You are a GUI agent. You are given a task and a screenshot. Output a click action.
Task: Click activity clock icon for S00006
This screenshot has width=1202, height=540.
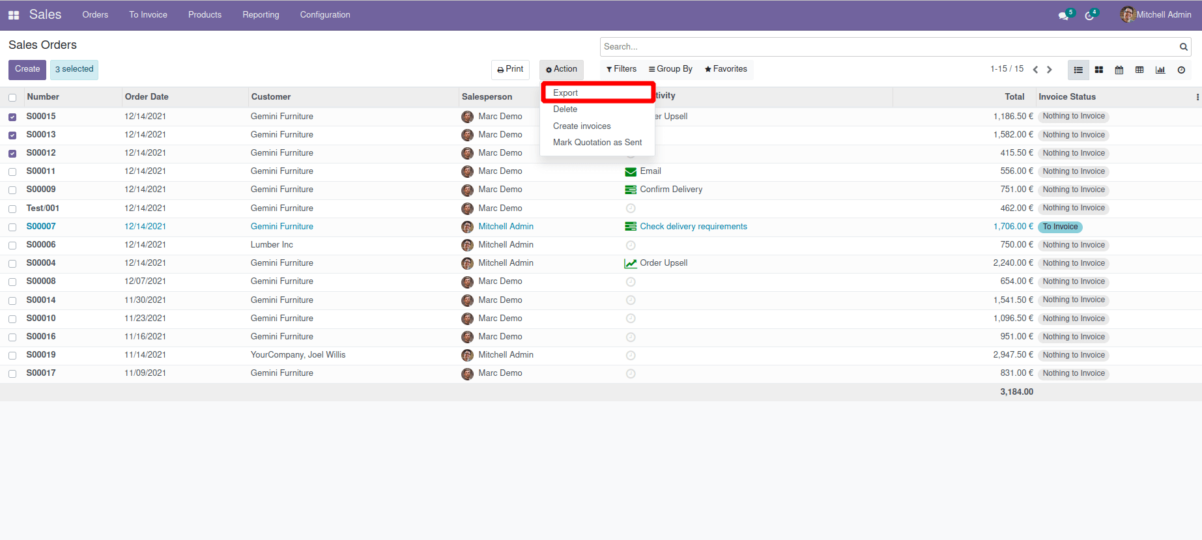[631, 246]
